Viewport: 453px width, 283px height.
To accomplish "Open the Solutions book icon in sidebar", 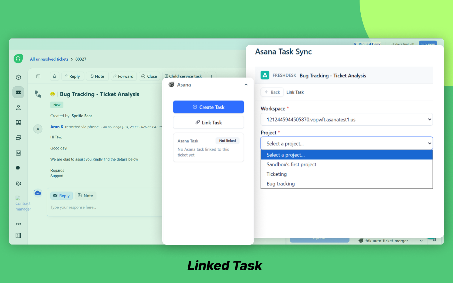I will pyautogui.click(x=18, y=123).
